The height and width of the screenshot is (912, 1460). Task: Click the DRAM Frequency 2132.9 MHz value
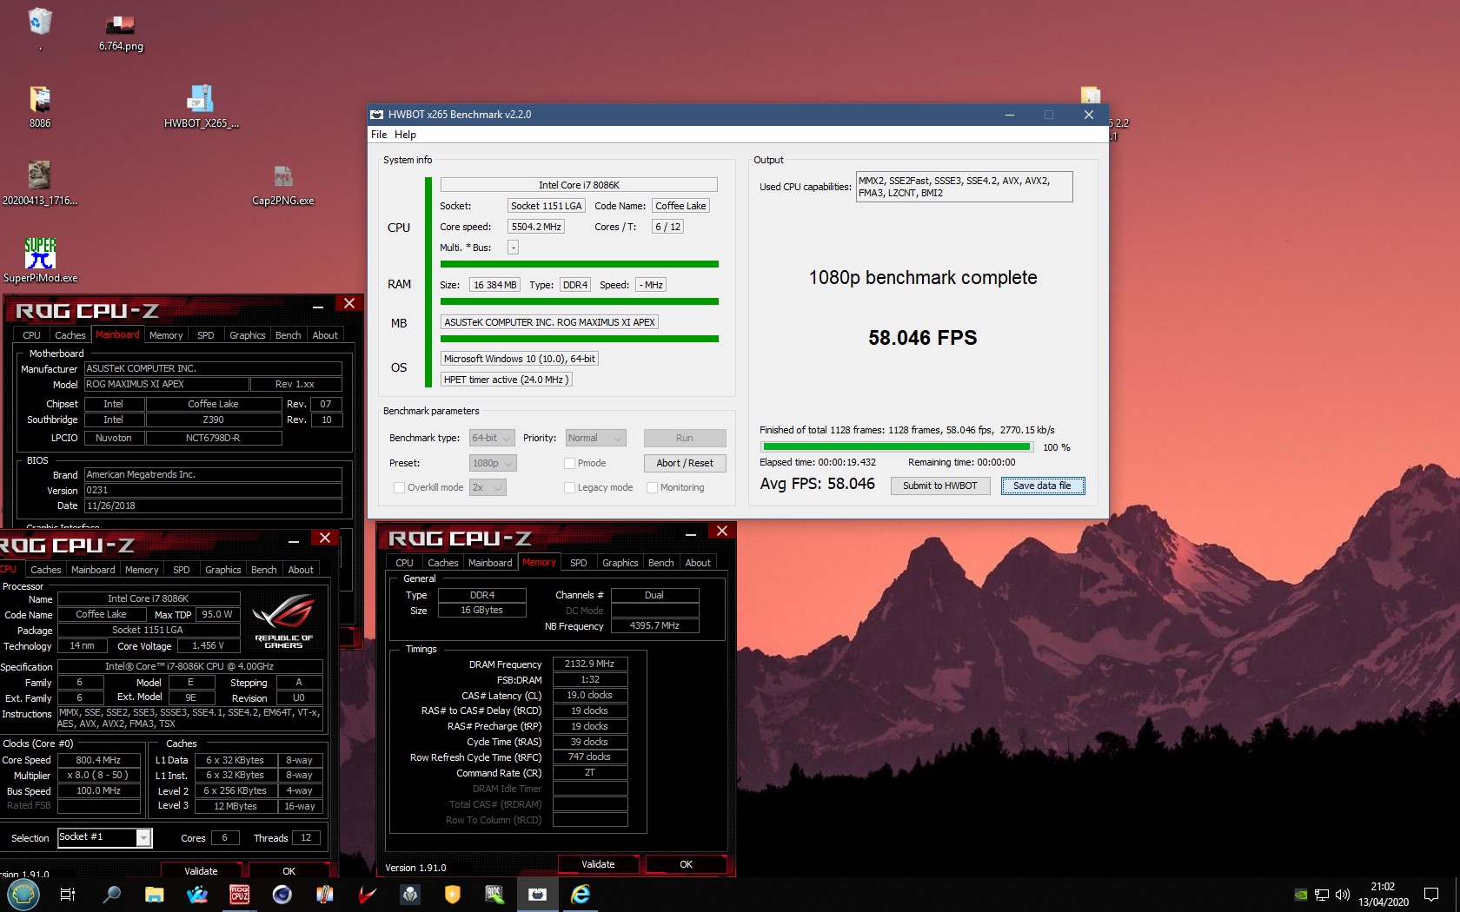tap(589, 664)
